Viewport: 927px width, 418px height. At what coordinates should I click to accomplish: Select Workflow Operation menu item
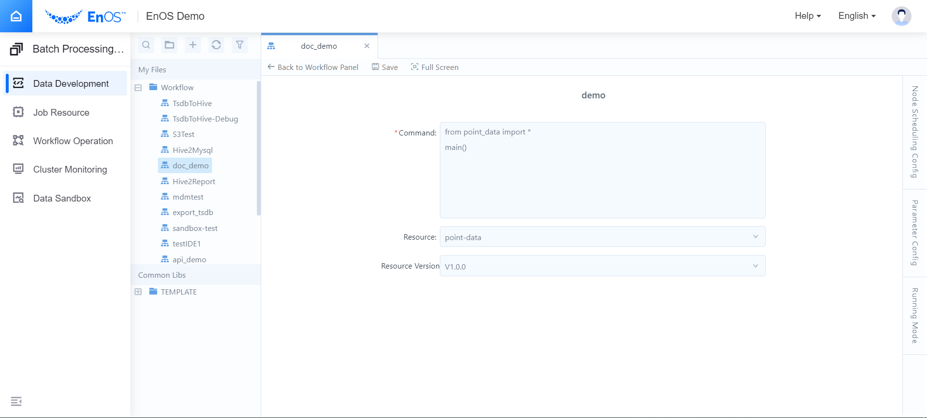[x=66, y=141]
